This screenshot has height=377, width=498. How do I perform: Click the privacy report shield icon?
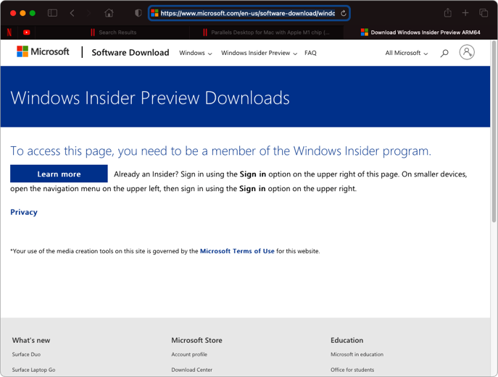[x=138, y=13]
